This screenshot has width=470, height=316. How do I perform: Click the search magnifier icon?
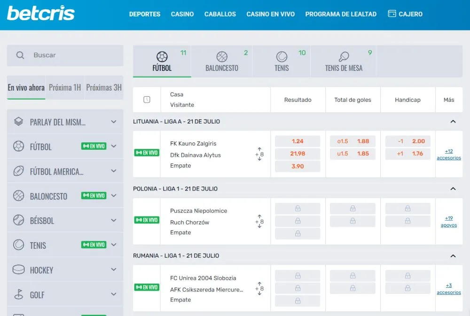20,55
